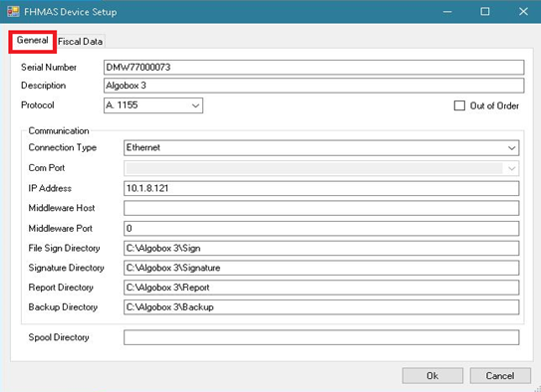Maximize the FHMAS Device Setup window
This screenshot has height=392, width=541.
485,12
